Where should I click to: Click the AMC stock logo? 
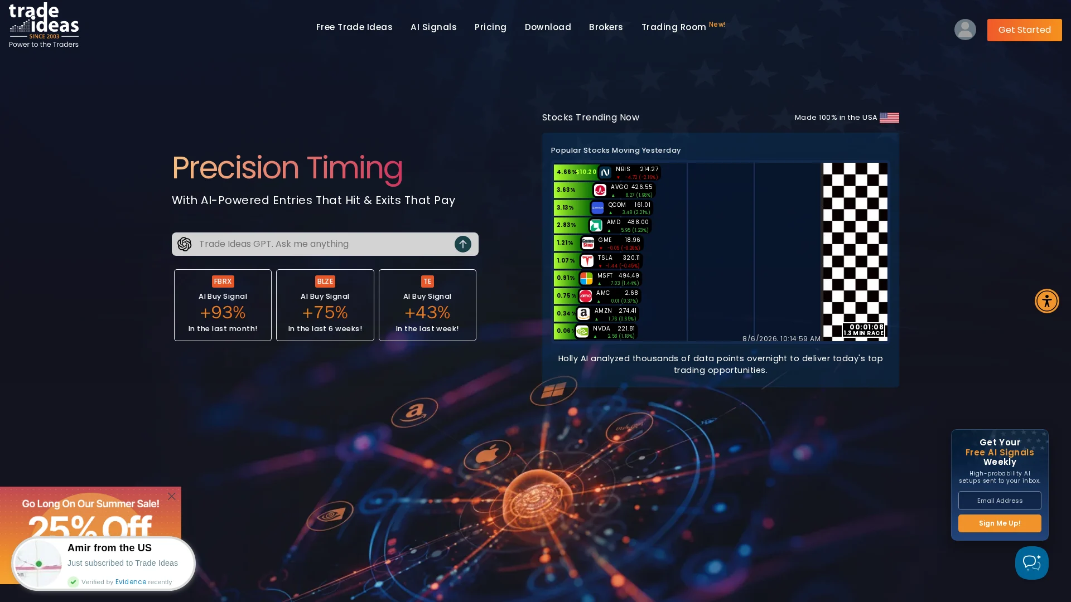click(586, 297)
